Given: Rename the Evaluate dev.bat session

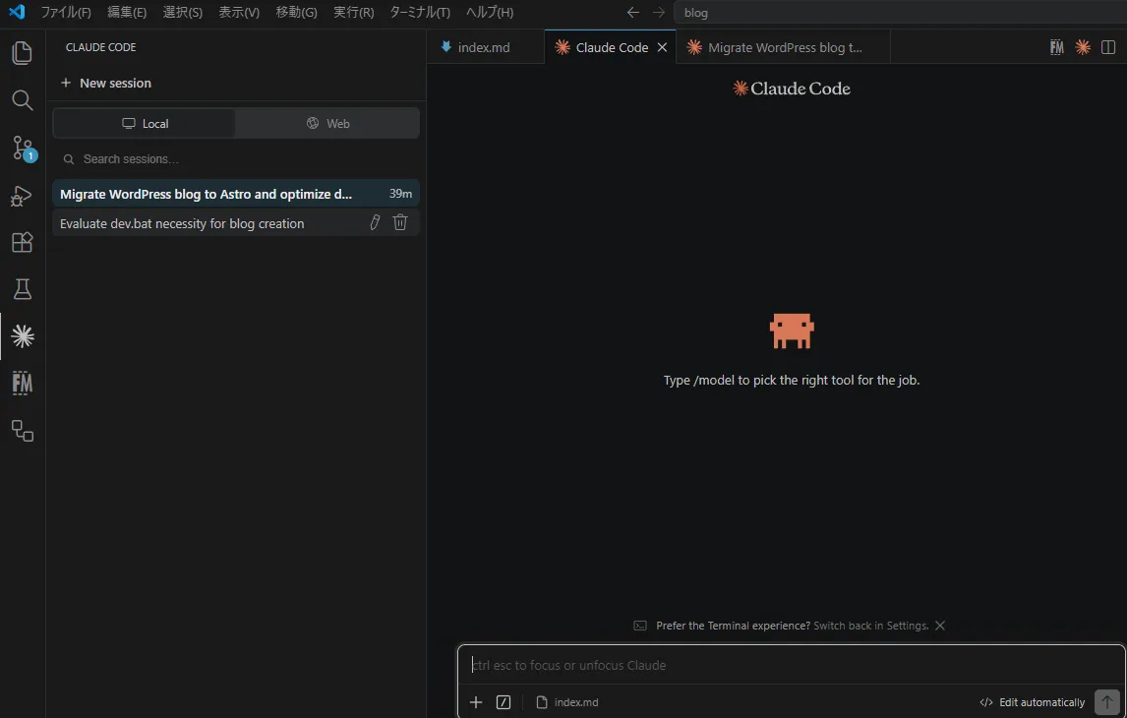Looking at the screenshot, I should click(375, 223).
